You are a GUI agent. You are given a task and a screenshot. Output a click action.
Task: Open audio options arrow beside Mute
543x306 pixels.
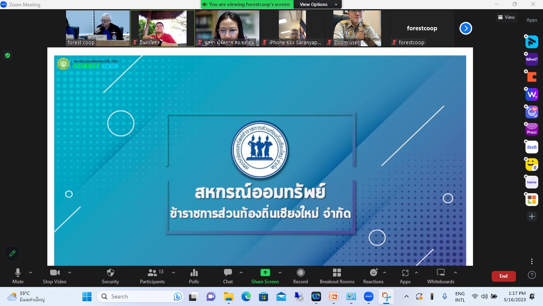click(31, 273)
